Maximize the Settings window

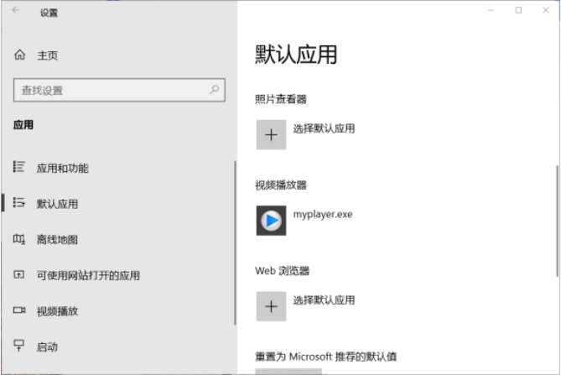[x=518, y=10]
